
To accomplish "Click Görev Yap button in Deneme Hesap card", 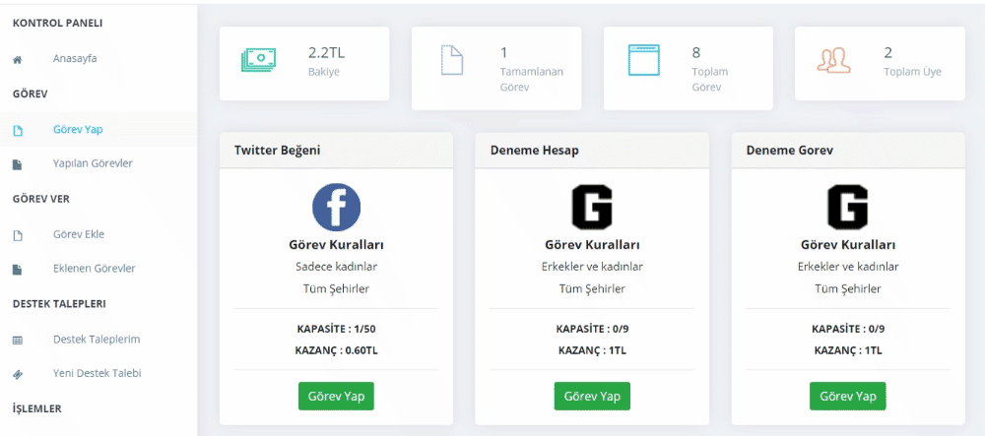I will coord(592,397).
